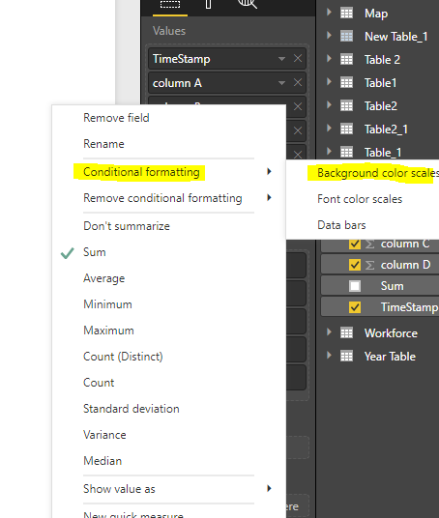The image size is (439, 518).
Task: Expand the New Table_1 node
Action: pos(329,35)
